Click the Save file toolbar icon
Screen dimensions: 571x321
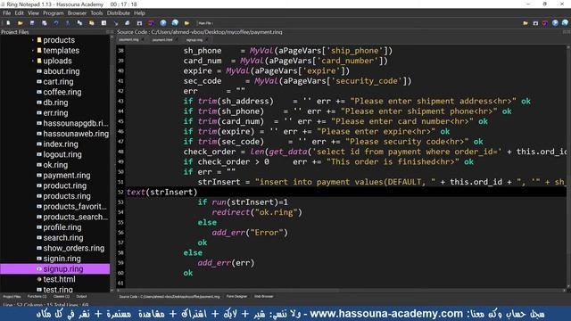click(32, 23)
